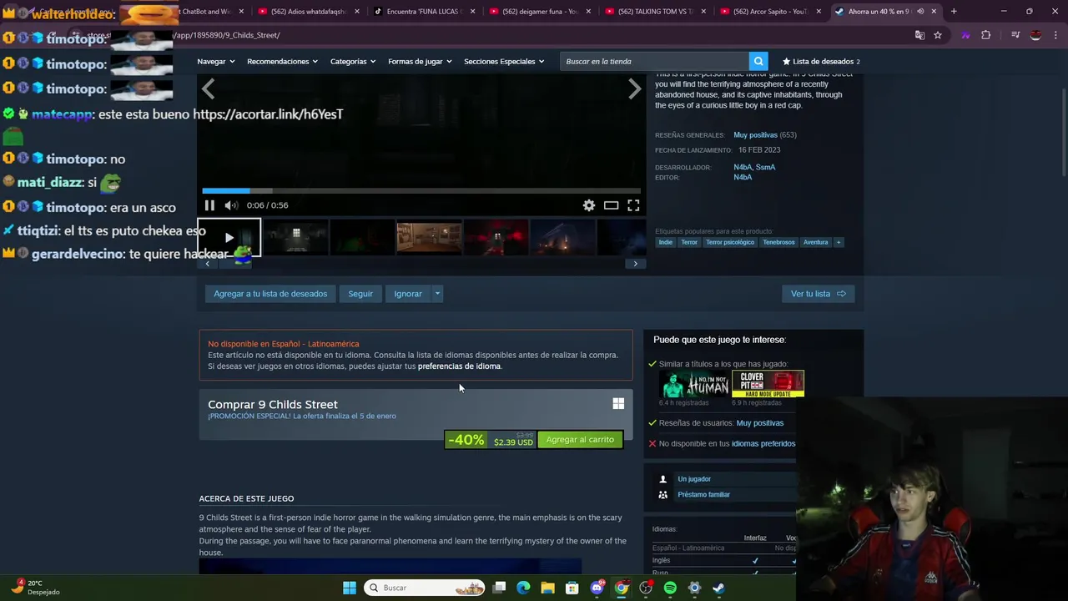Focus the Buscar en la tienda field
Image resolution: width=1068 pixels, height=601 pixels.
point(655,61)
